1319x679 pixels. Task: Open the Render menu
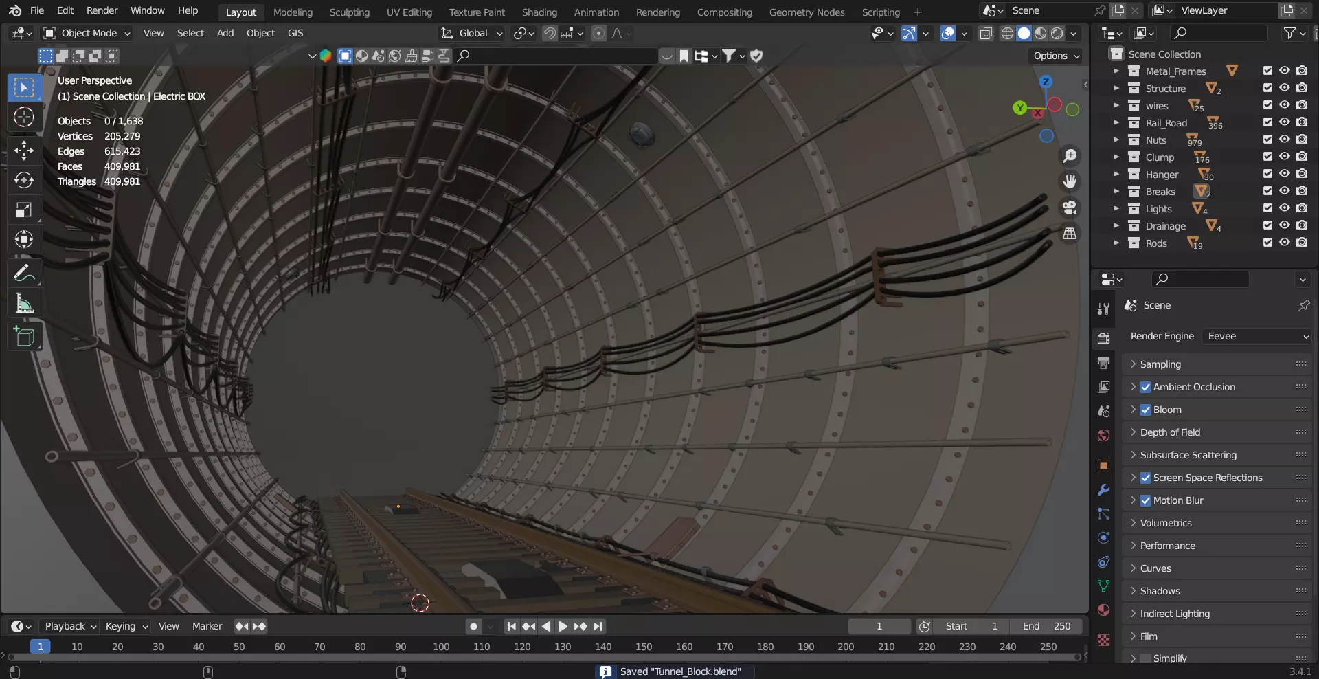click(x=102, y=10)
